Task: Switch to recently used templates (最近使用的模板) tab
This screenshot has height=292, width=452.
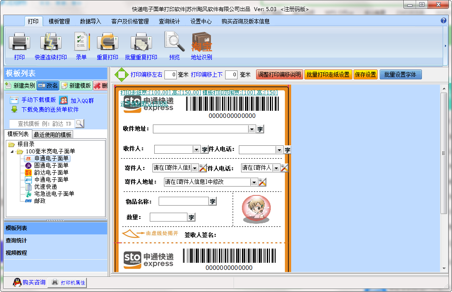Action: [52, 135]
